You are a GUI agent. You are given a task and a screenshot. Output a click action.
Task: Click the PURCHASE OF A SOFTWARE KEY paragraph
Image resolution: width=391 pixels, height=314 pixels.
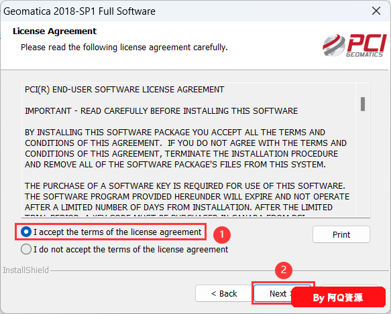(x=187, y=197)
